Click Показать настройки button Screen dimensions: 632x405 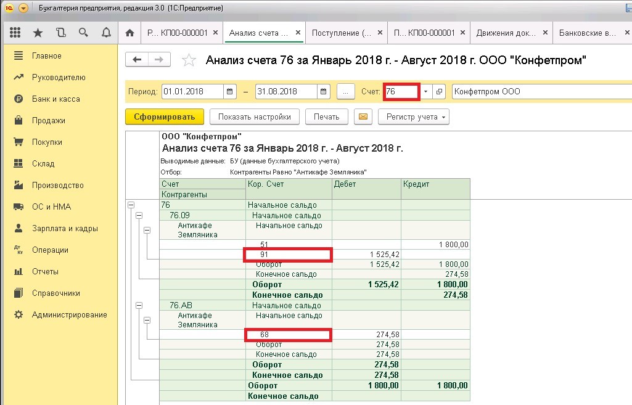coord(254,117)
